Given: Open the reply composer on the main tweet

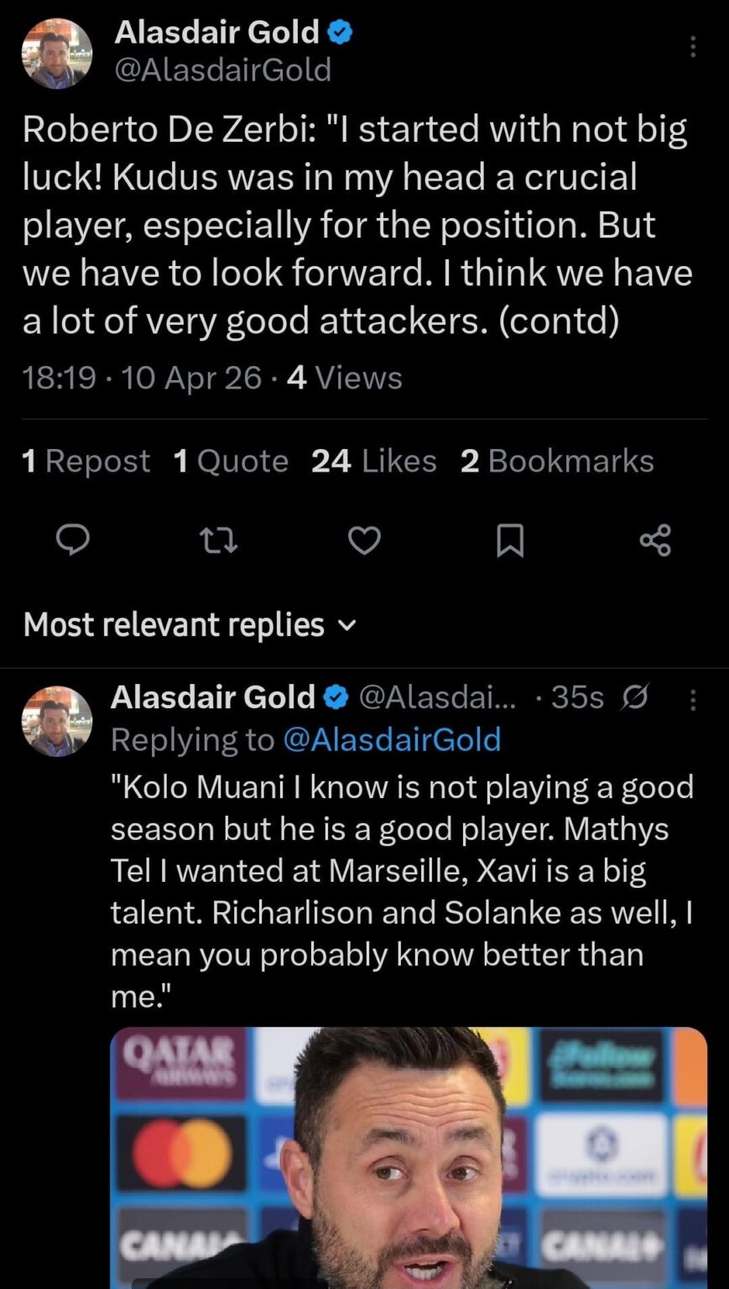Looking at the screenshot, I should click(73, 541).
